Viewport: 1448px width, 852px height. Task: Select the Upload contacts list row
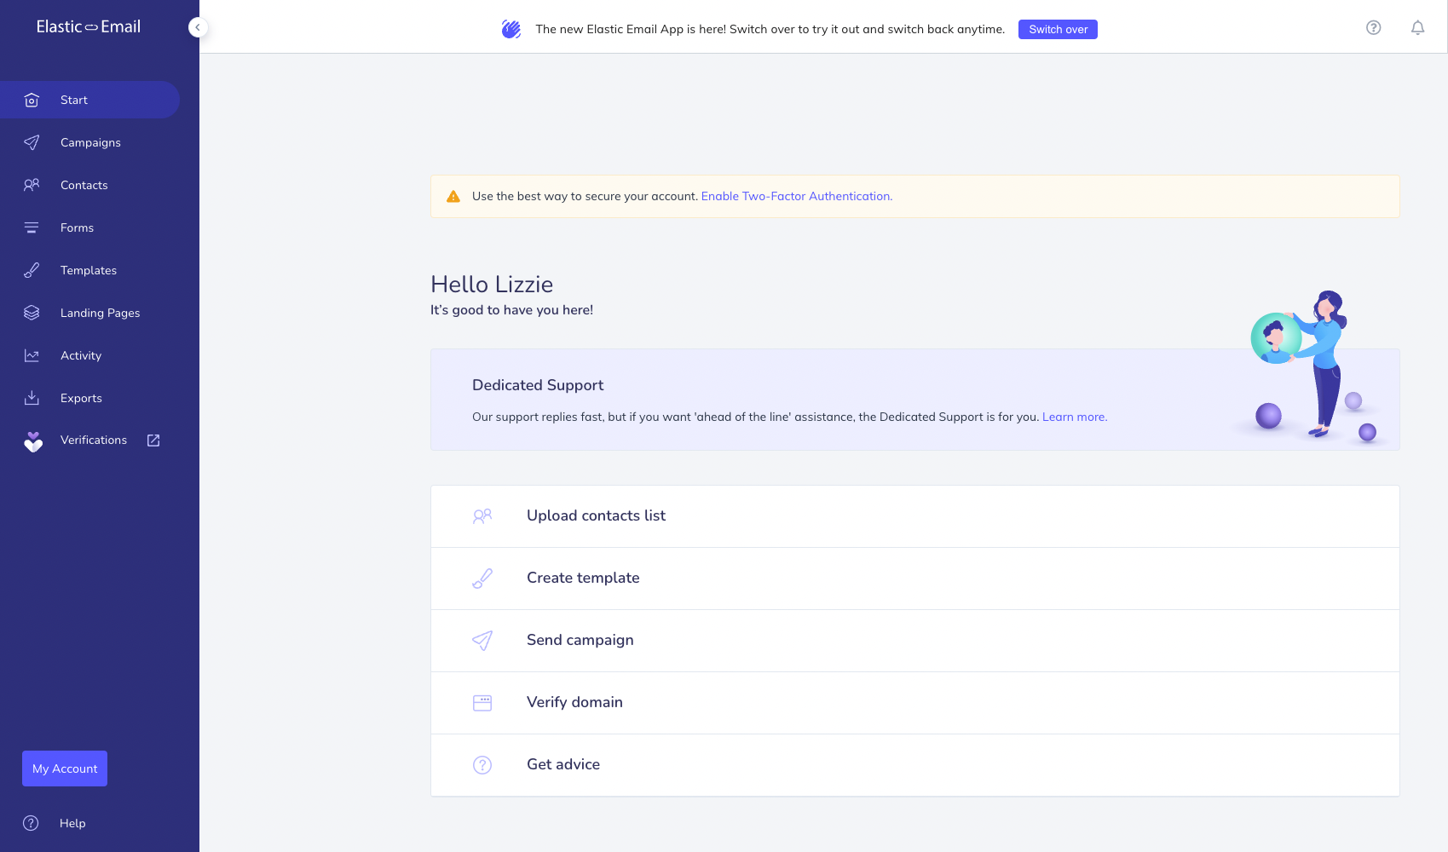point(596,515)
